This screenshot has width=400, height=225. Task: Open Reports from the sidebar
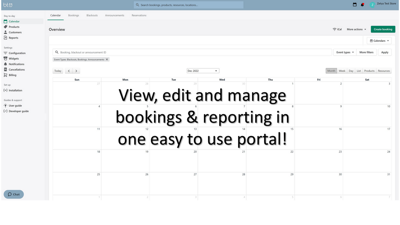pos(13,38)
